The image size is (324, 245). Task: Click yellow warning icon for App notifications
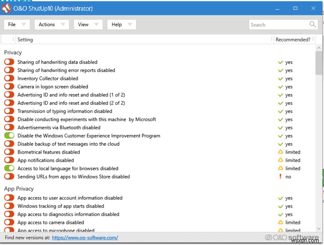(x=280, y=160)
